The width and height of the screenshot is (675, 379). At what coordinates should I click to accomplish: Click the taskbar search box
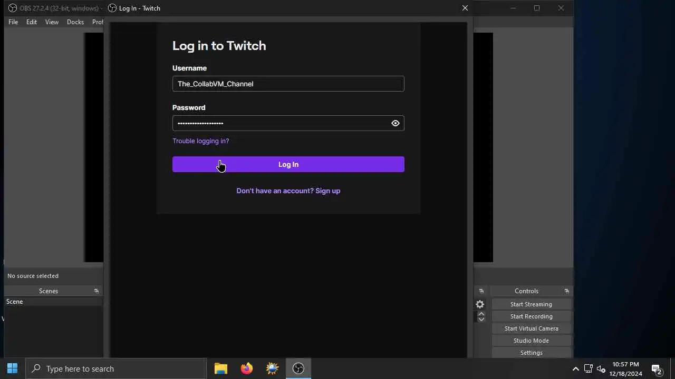(x=116, y=368)
